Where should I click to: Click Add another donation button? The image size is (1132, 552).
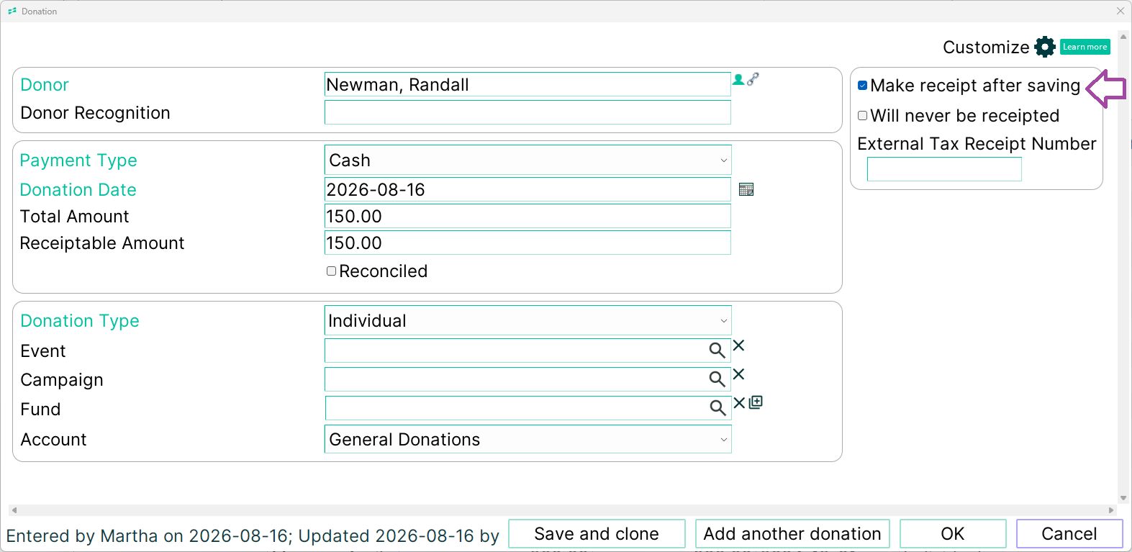[792, 534]
